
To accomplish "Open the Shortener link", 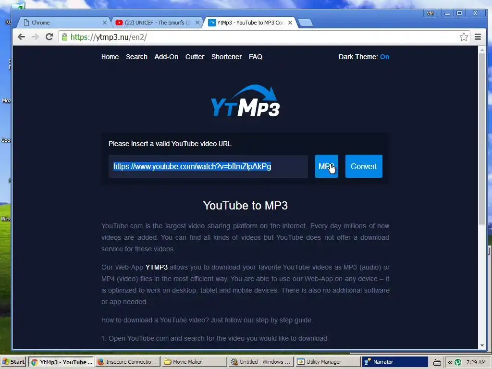I will [227, 57].
